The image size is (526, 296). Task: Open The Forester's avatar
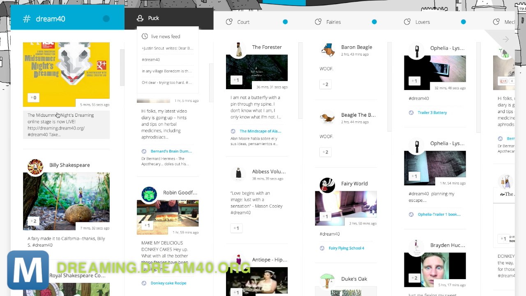pos(238,49)
